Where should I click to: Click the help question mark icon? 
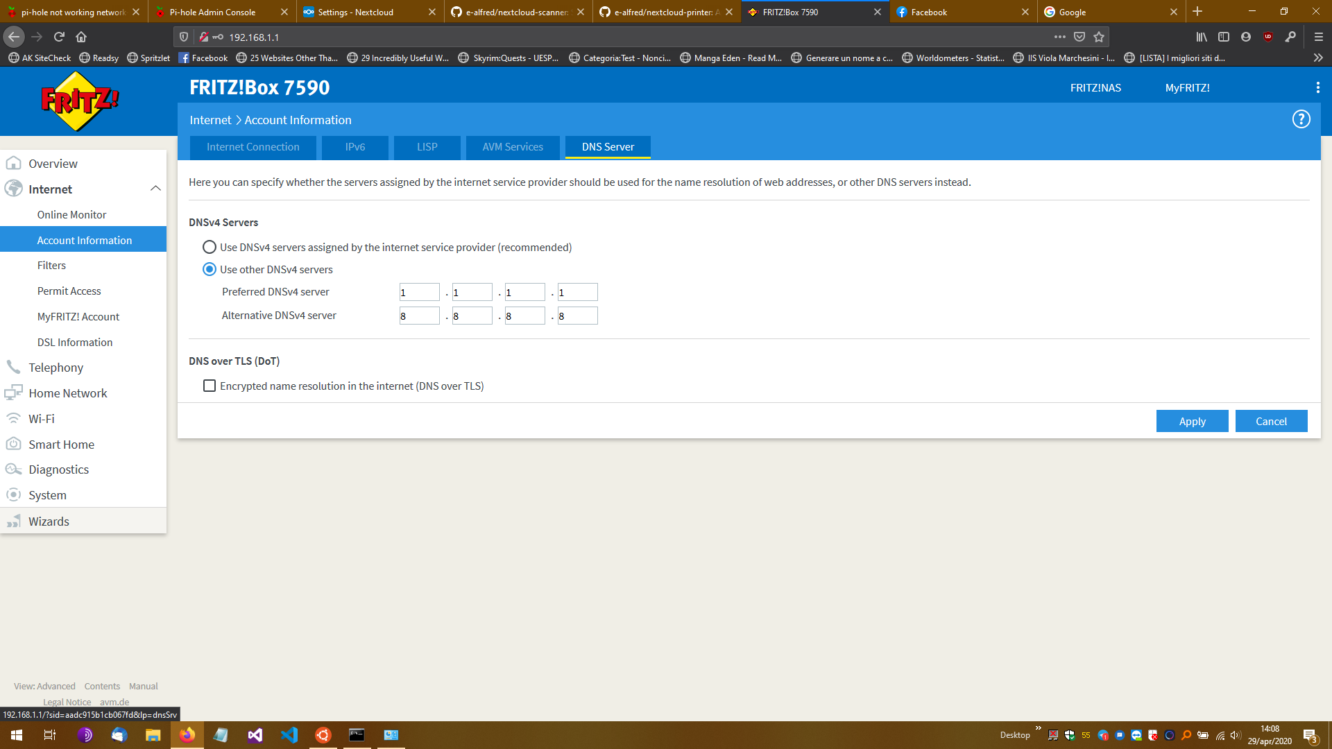[1301, 119]
